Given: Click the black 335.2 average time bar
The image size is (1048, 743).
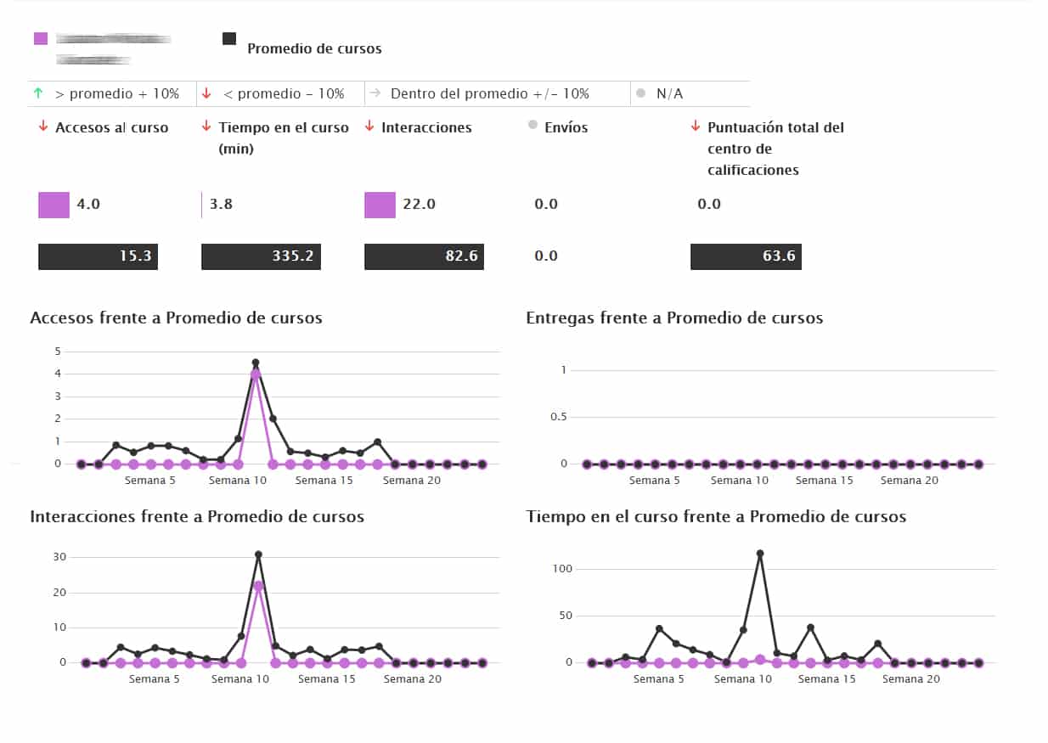Looking at the screenshot, I should pos(261,256).
